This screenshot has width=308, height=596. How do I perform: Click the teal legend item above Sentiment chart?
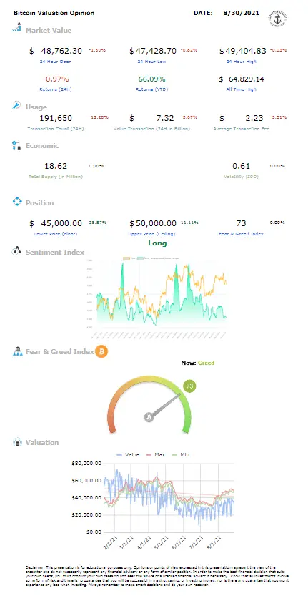pos(158,258)
